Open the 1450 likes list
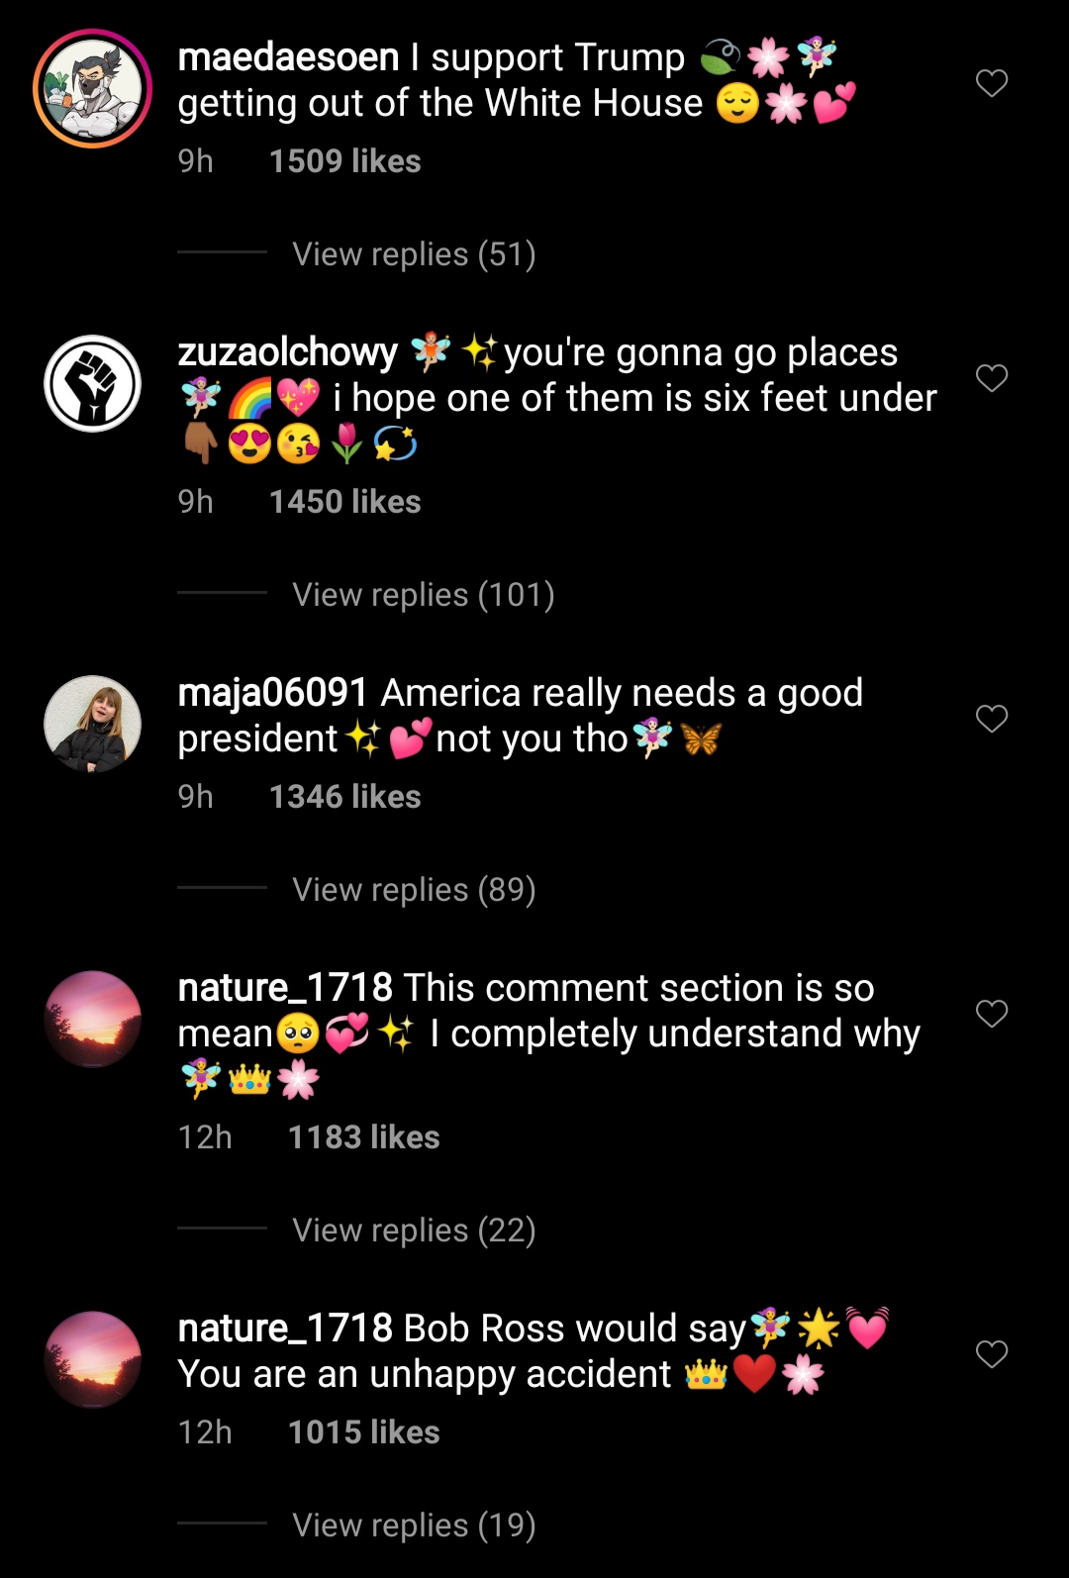This screenshot has width=1069, height=1578. pos(344,502)
